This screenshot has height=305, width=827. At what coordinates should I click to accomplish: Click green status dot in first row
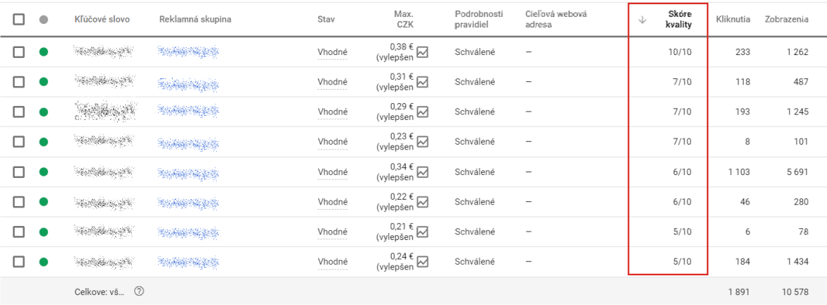tap(44, 52)
